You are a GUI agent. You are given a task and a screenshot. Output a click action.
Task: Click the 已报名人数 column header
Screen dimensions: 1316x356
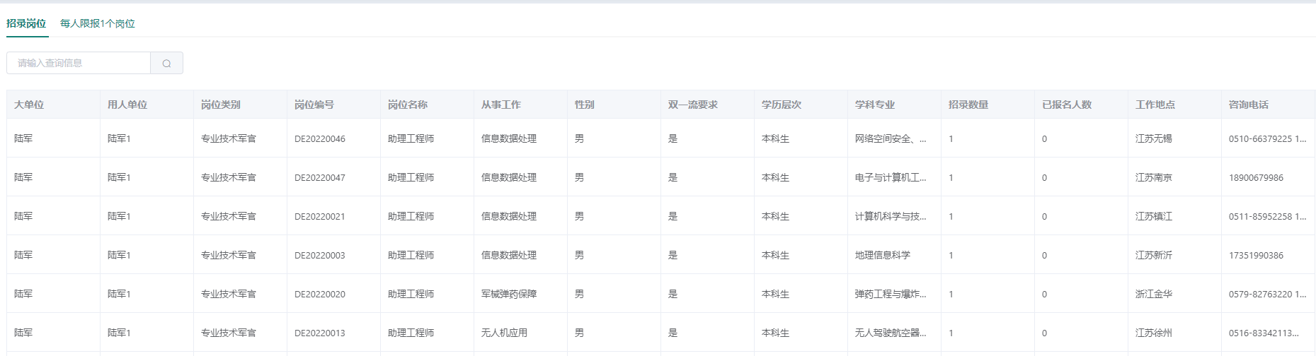click(x=1066, y=105)
